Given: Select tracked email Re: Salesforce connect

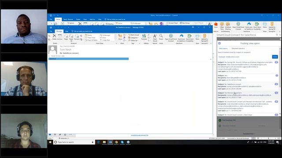Looking at the screenshot, I should click(248, 86).
